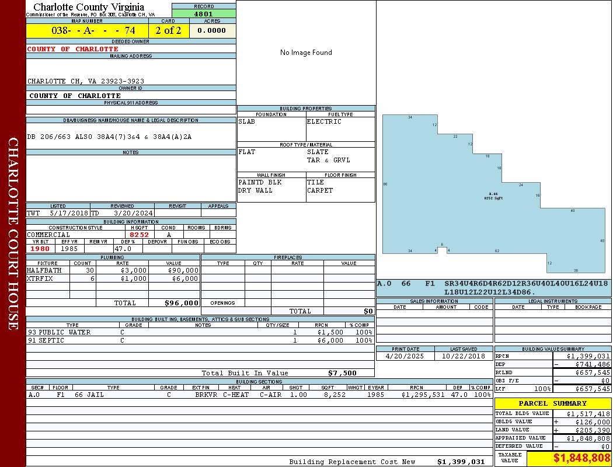Click the HALFBATH value $90,000
613x467 pixels.
coord(183,270)
